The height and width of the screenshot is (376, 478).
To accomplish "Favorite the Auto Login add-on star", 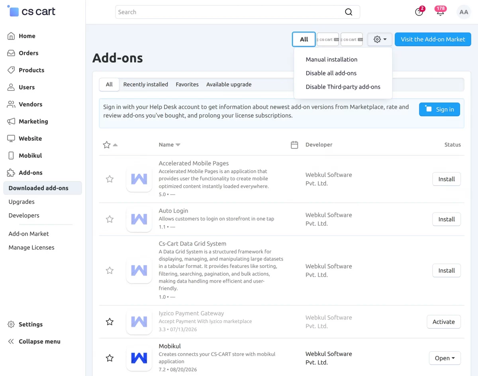I will pyautogui.click(x=110, y=219).
